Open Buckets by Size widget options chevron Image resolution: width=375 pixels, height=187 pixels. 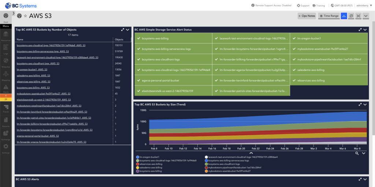click(365, 104)
